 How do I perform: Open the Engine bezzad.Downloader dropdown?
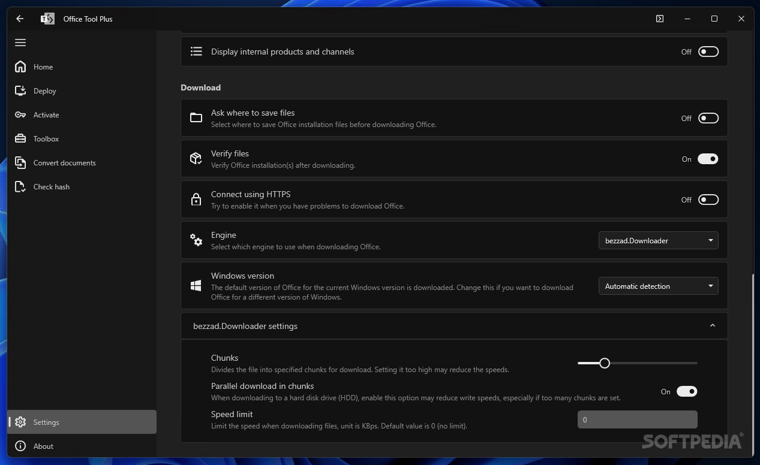[659, 240]
